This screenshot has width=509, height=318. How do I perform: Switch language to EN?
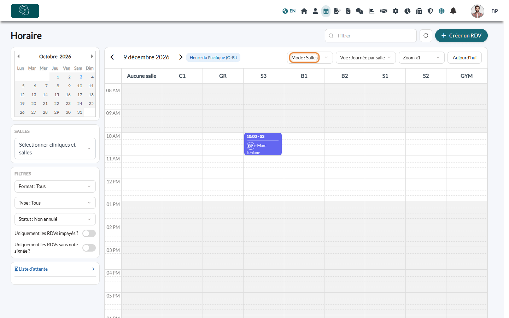tap(289, 11)
